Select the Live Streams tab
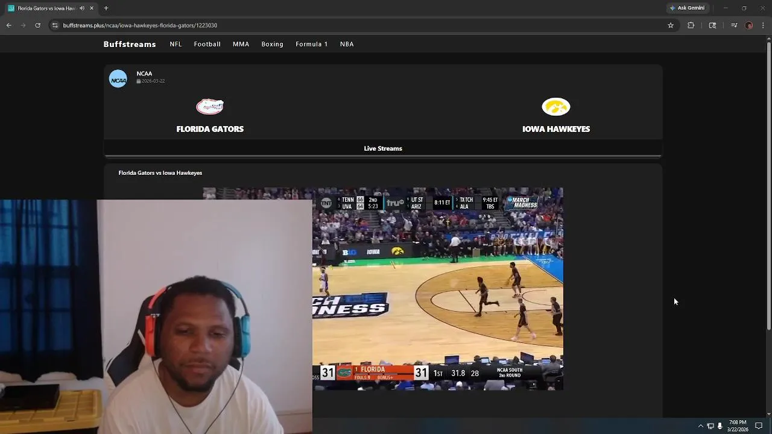 383,148
